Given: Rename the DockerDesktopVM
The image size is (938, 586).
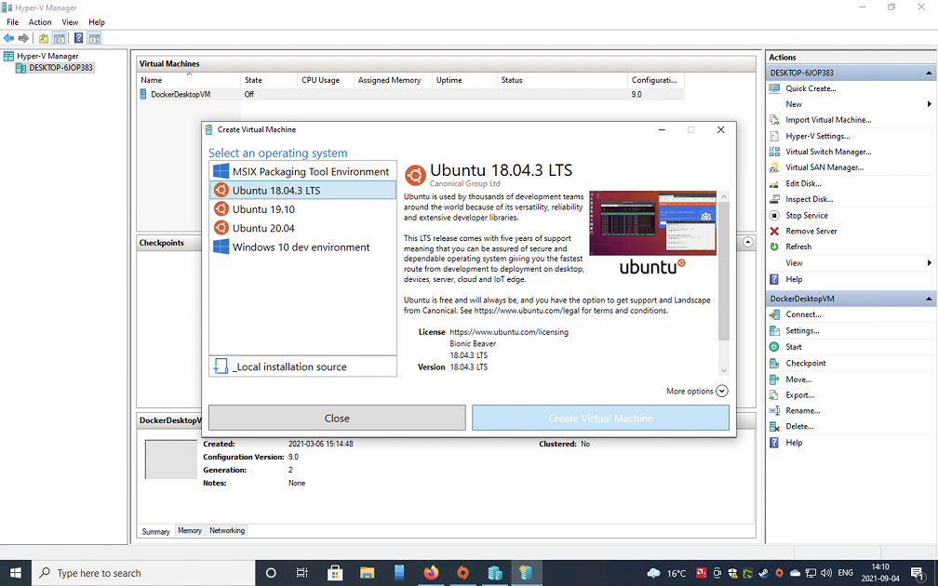Looking at the screenshot, I should tap(802, 411).
